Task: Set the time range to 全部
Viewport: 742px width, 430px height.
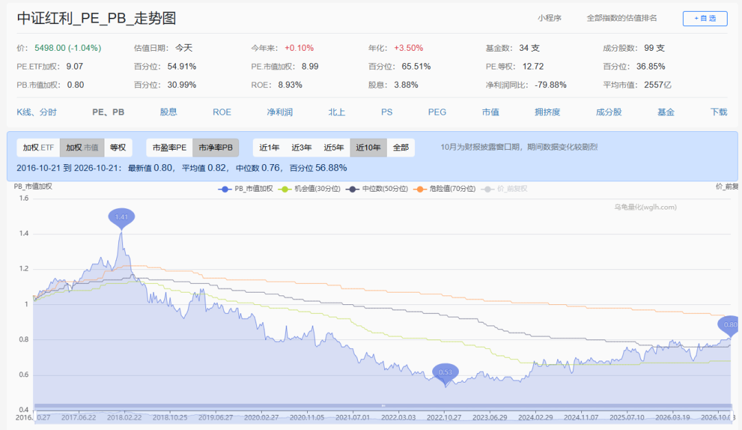Action: click(401, 148)
